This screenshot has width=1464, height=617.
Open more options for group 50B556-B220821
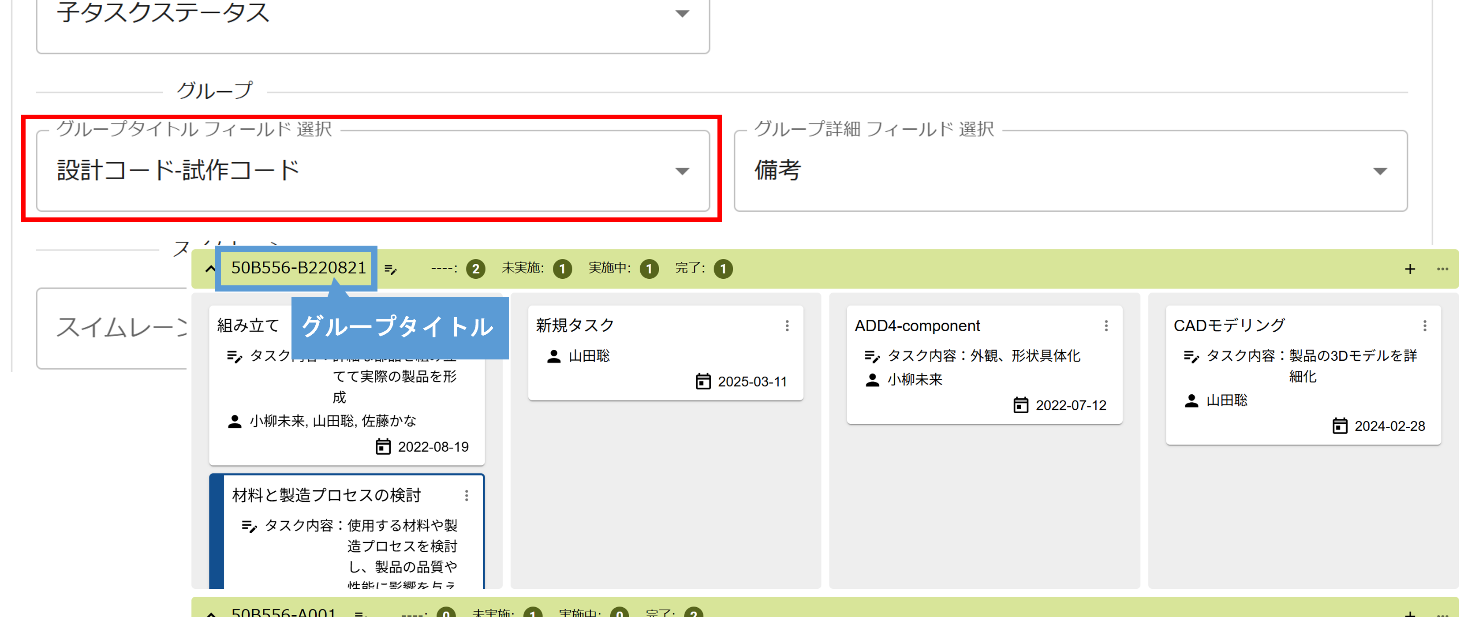1442,269
